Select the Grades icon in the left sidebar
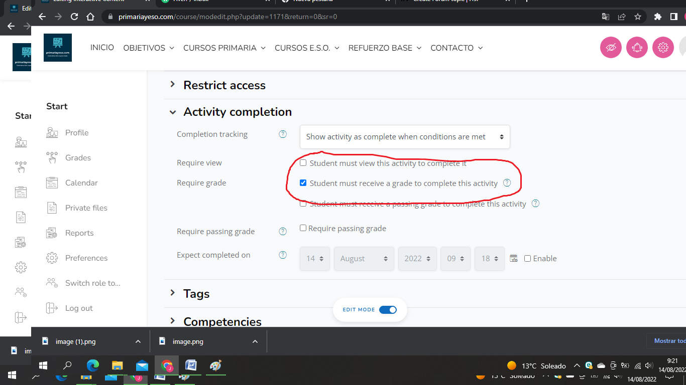Image resolution: width=686 pixels, height=385 pixels. (52, 157)
